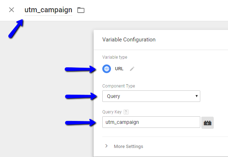Click the More Settings label
228x157 pixels.
pyautogui.click(x=128, y=147)
